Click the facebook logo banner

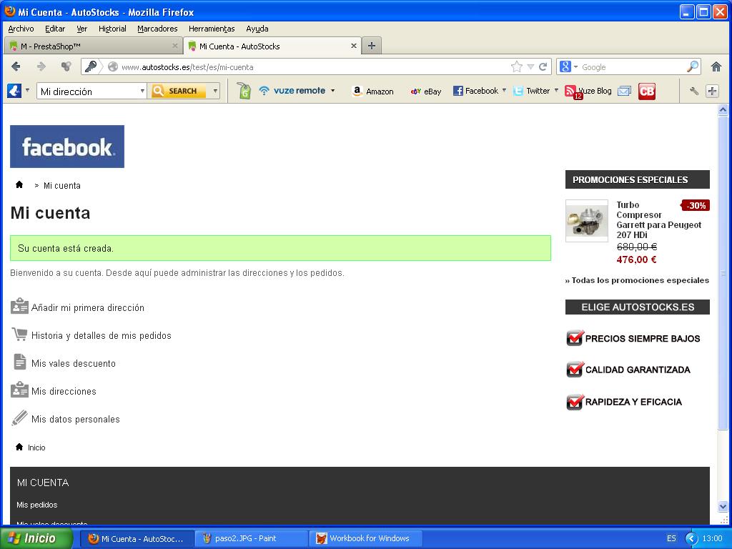pos(67,146)
